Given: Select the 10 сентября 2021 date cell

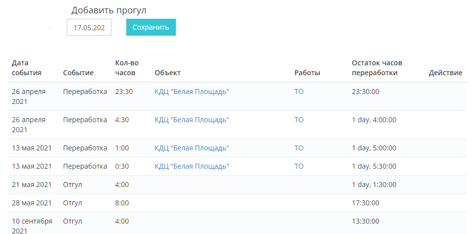Looking at the screenshot, I should click(x=32, y=226).
